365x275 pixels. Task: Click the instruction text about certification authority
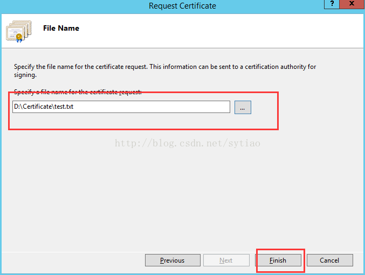(x=165, y=70)
